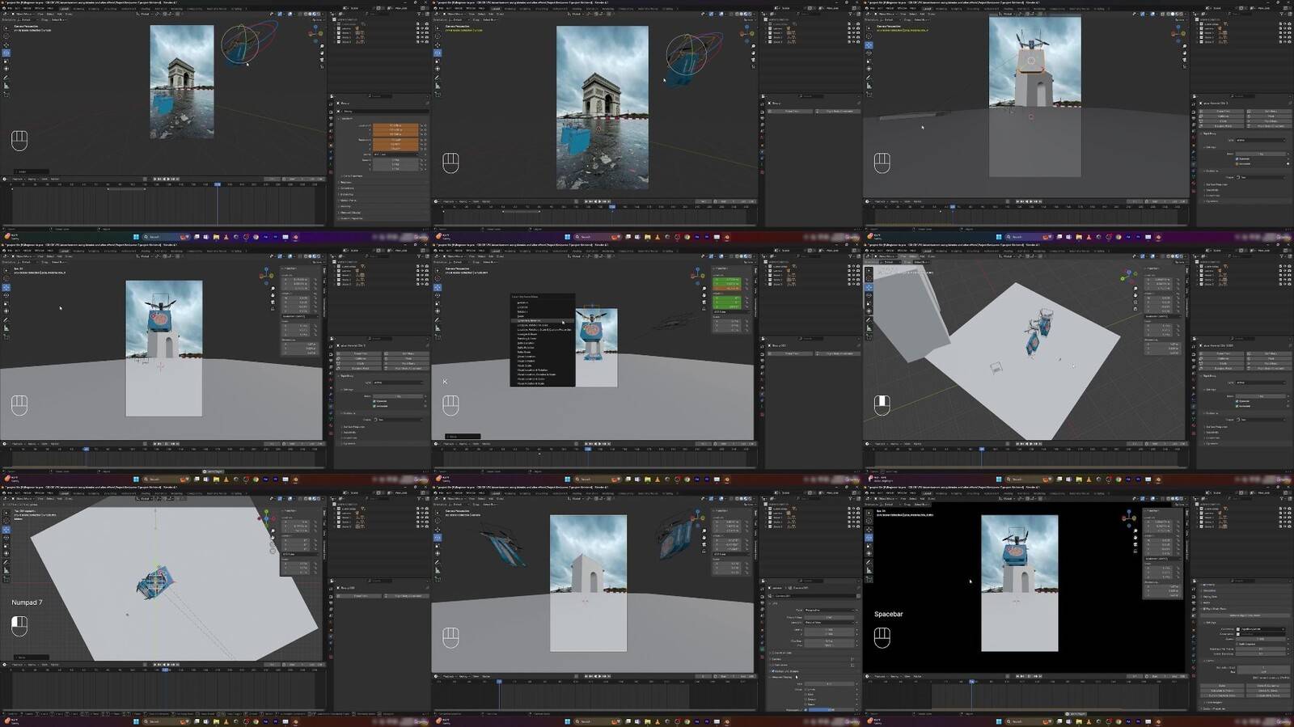Toggle first outliner row eye in Numpad 7 frame
This screenshot has height=727, width=1294.
pyautogui.click(x=422, y=509)
